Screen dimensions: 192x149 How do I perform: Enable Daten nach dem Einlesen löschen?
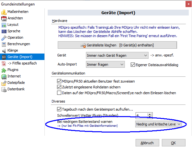[x=59, y=93]
